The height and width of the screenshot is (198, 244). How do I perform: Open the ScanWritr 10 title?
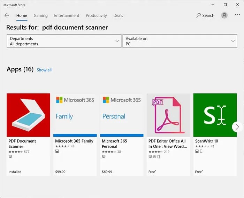click(x=207, y=141)
